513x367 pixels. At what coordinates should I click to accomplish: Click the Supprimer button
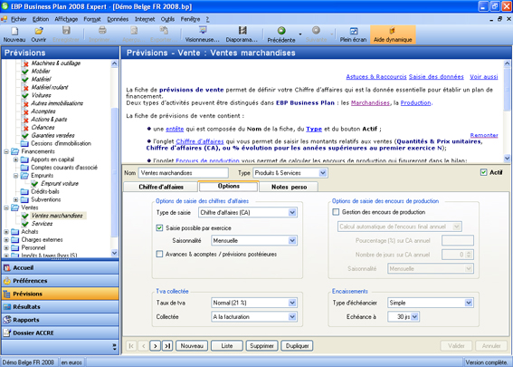coord(261,345)
